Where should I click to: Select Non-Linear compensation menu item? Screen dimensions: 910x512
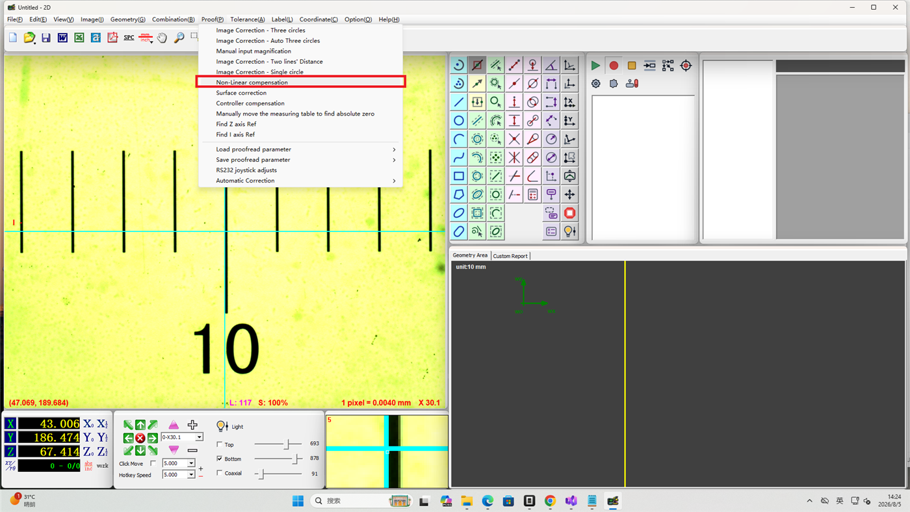coord(300,83)
